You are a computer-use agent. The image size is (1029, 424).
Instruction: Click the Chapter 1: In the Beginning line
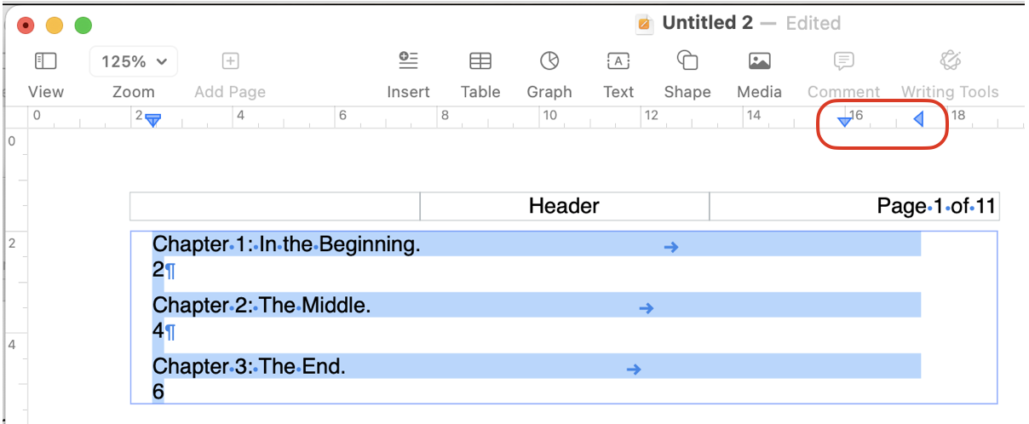tap(286, 244)
